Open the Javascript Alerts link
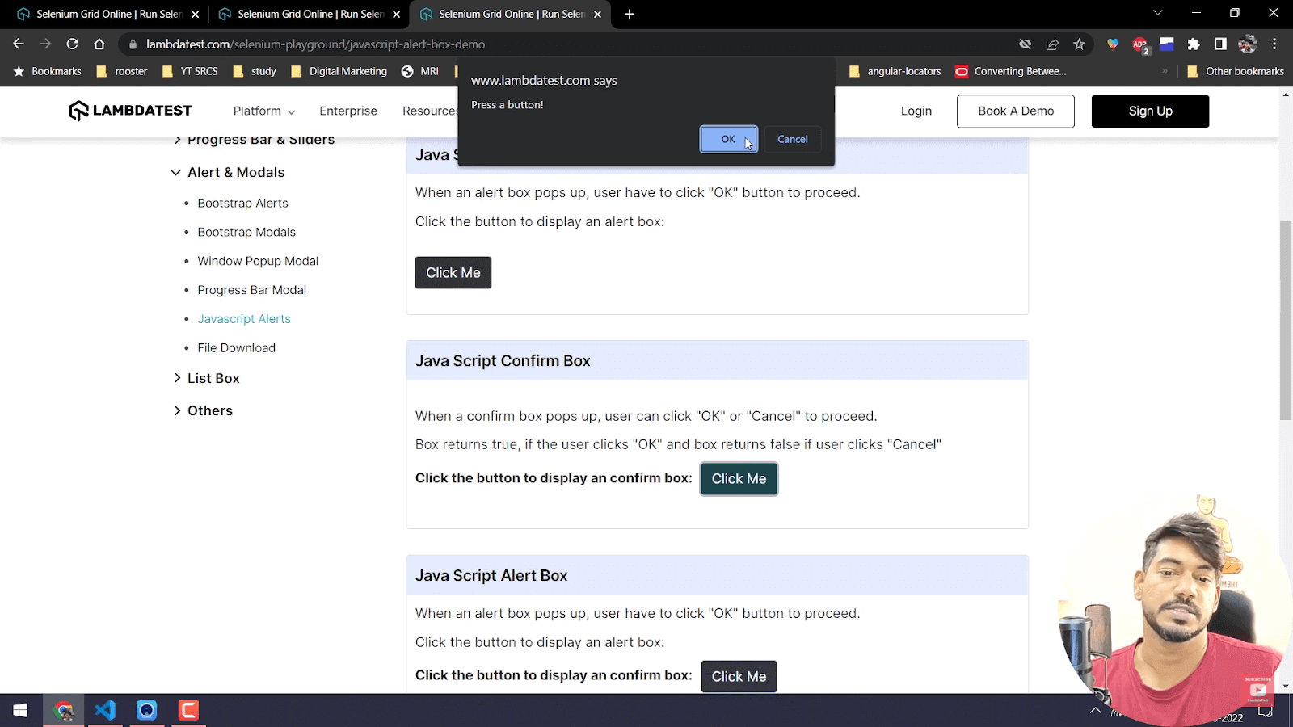 [x=244, y=319]
